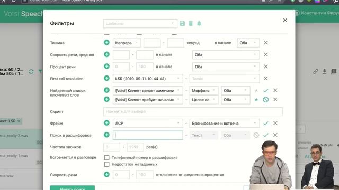Click Скрипт selection field
This screenshot has height=190, width=339.
coord(193,111)
